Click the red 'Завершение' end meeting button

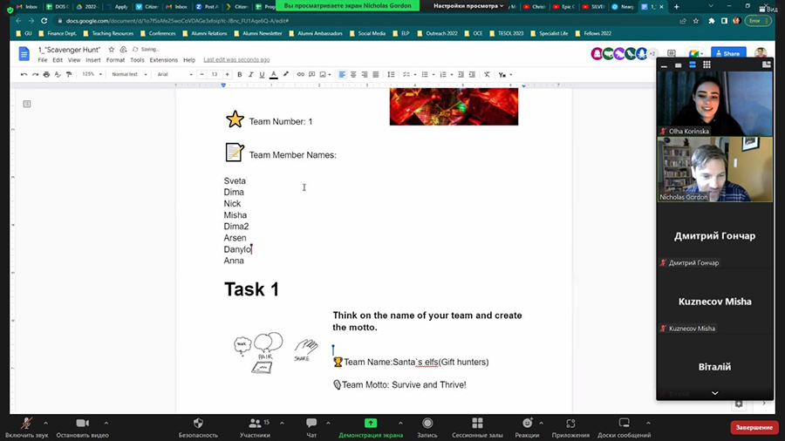[754, 428]
